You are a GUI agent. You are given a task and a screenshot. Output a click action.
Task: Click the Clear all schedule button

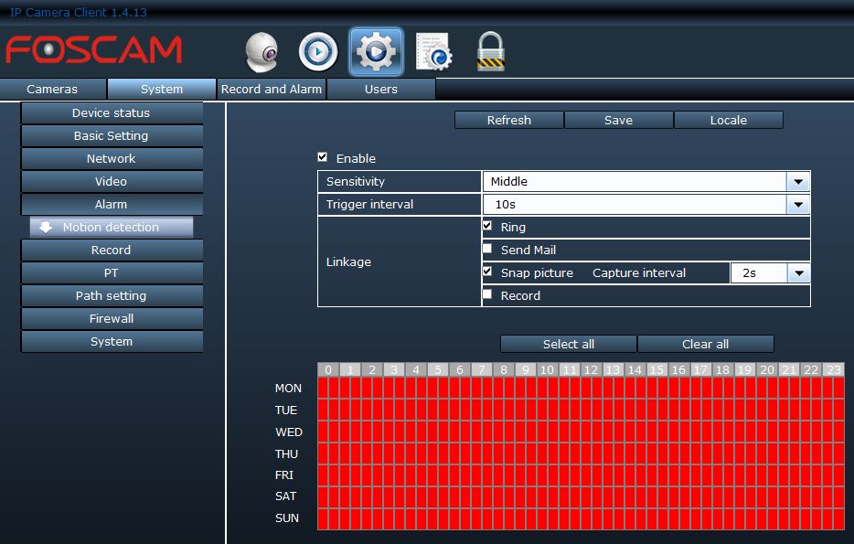pos(705,344)
